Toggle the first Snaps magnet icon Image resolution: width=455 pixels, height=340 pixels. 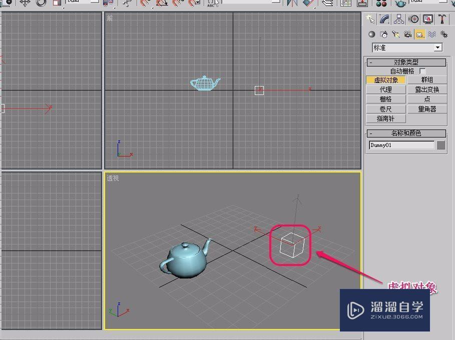click(145, 3)
